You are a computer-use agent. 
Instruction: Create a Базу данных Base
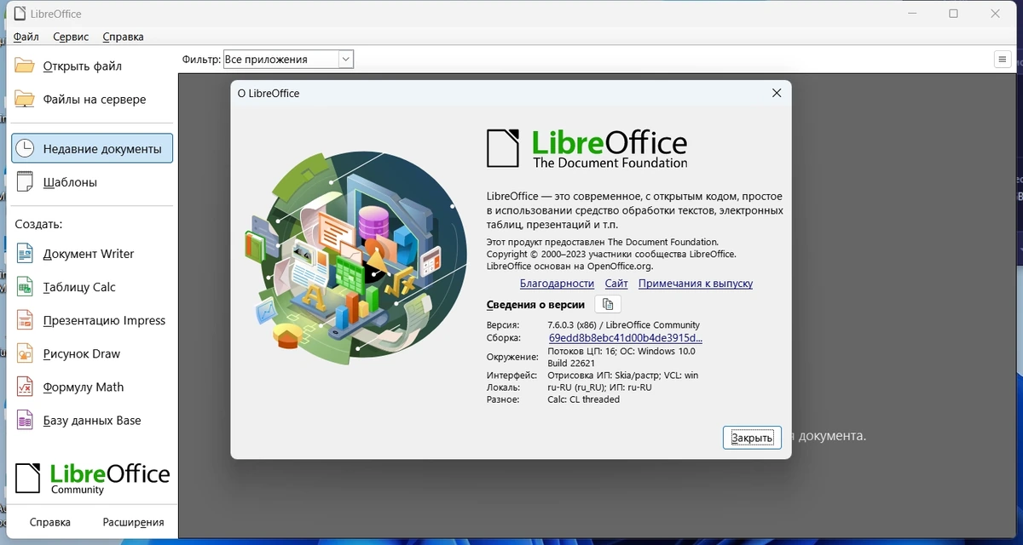pos(92,420)
